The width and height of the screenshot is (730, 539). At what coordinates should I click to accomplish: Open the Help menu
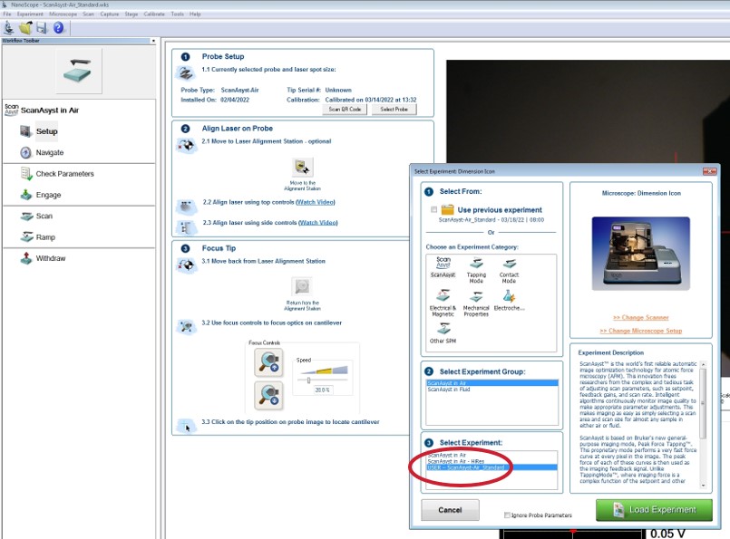pos(195,14)
